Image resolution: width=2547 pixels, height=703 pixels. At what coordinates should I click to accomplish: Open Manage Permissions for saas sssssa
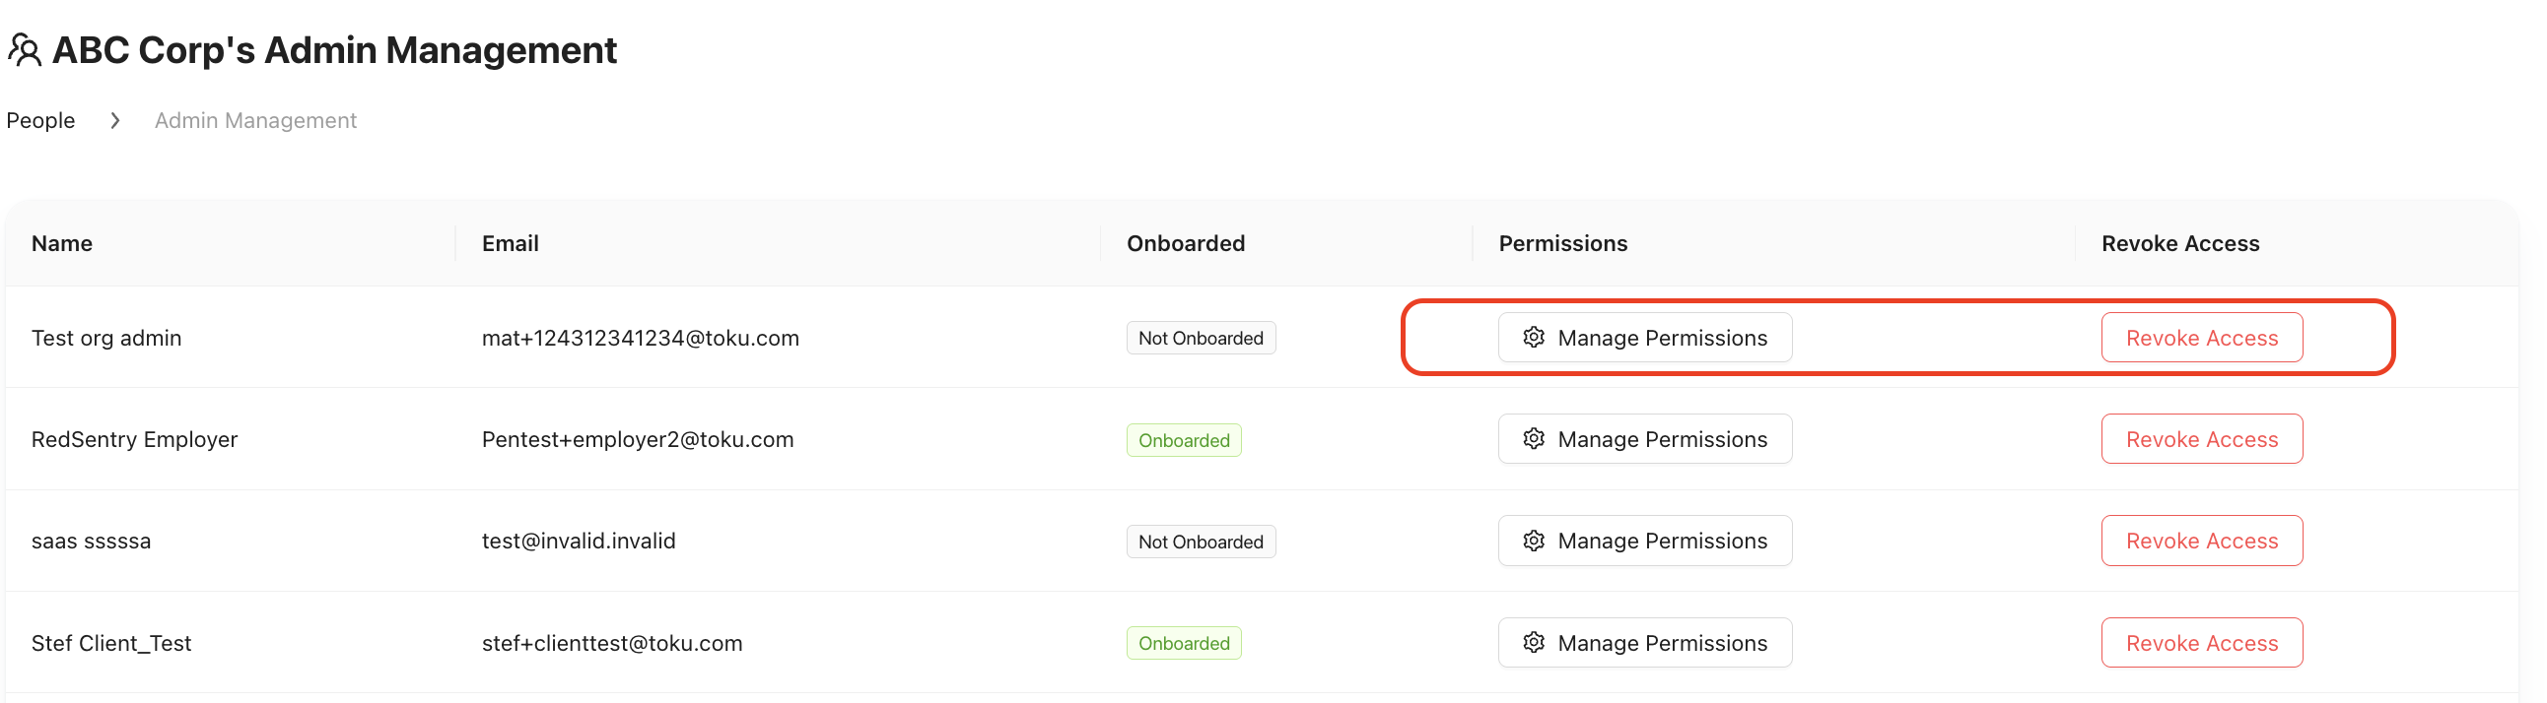click(1645, 541)
